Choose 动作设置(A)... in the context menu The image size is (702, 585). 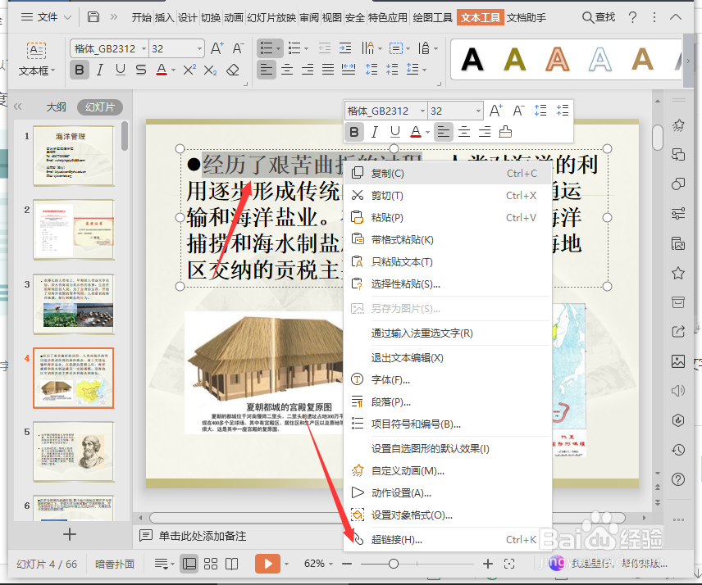pyautogui.click(x=447, y=493)
